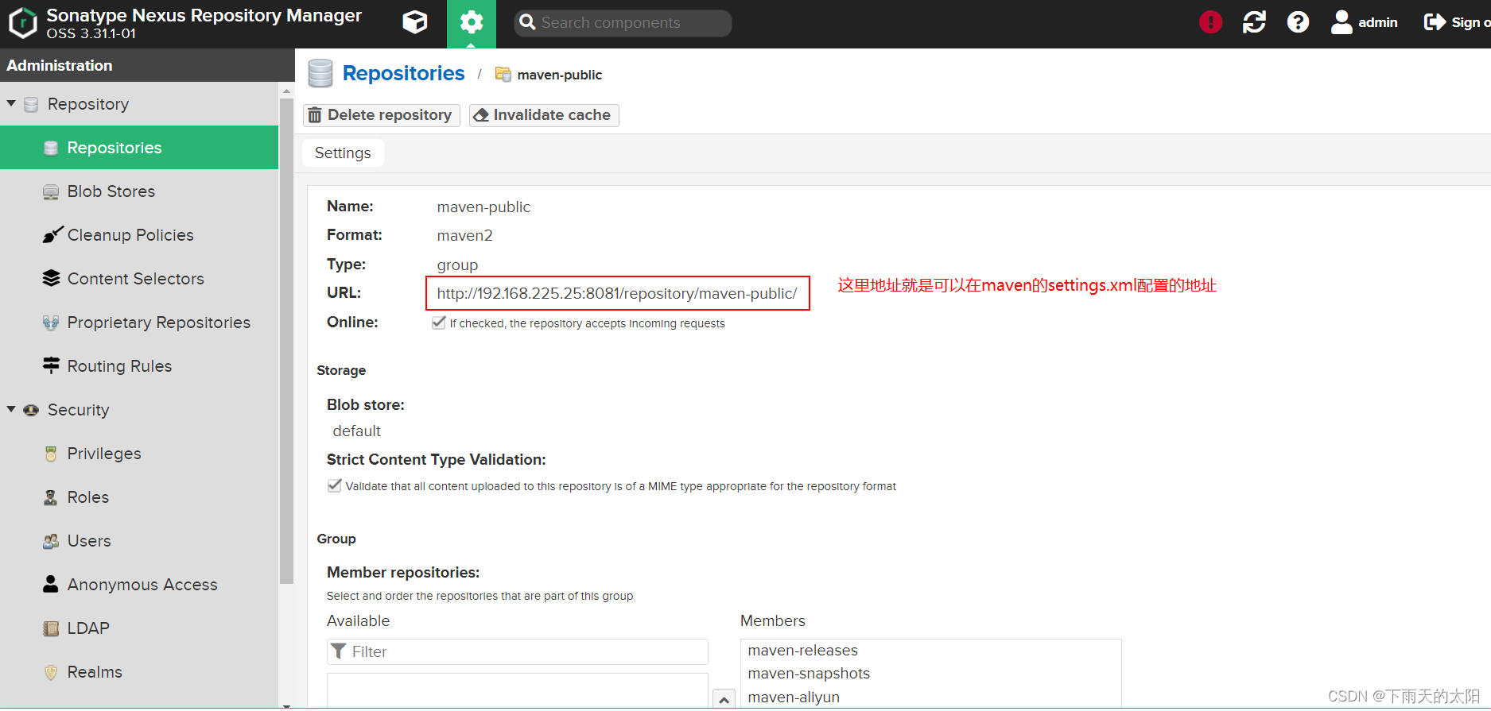Click the Proprietary Repositories icon
The height and width of the screenshot is (711, 1491).
pos(51,323)
